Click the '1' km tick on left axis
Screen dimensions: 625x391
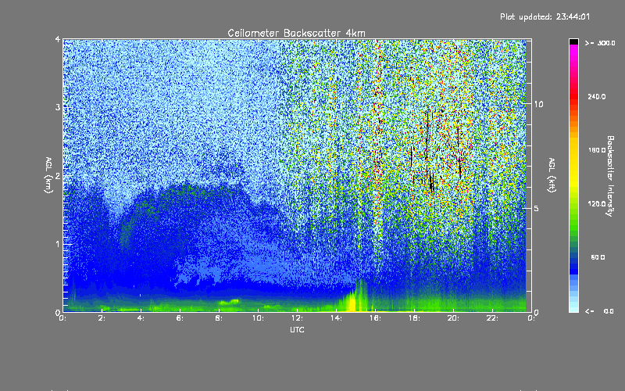(58, 244)
